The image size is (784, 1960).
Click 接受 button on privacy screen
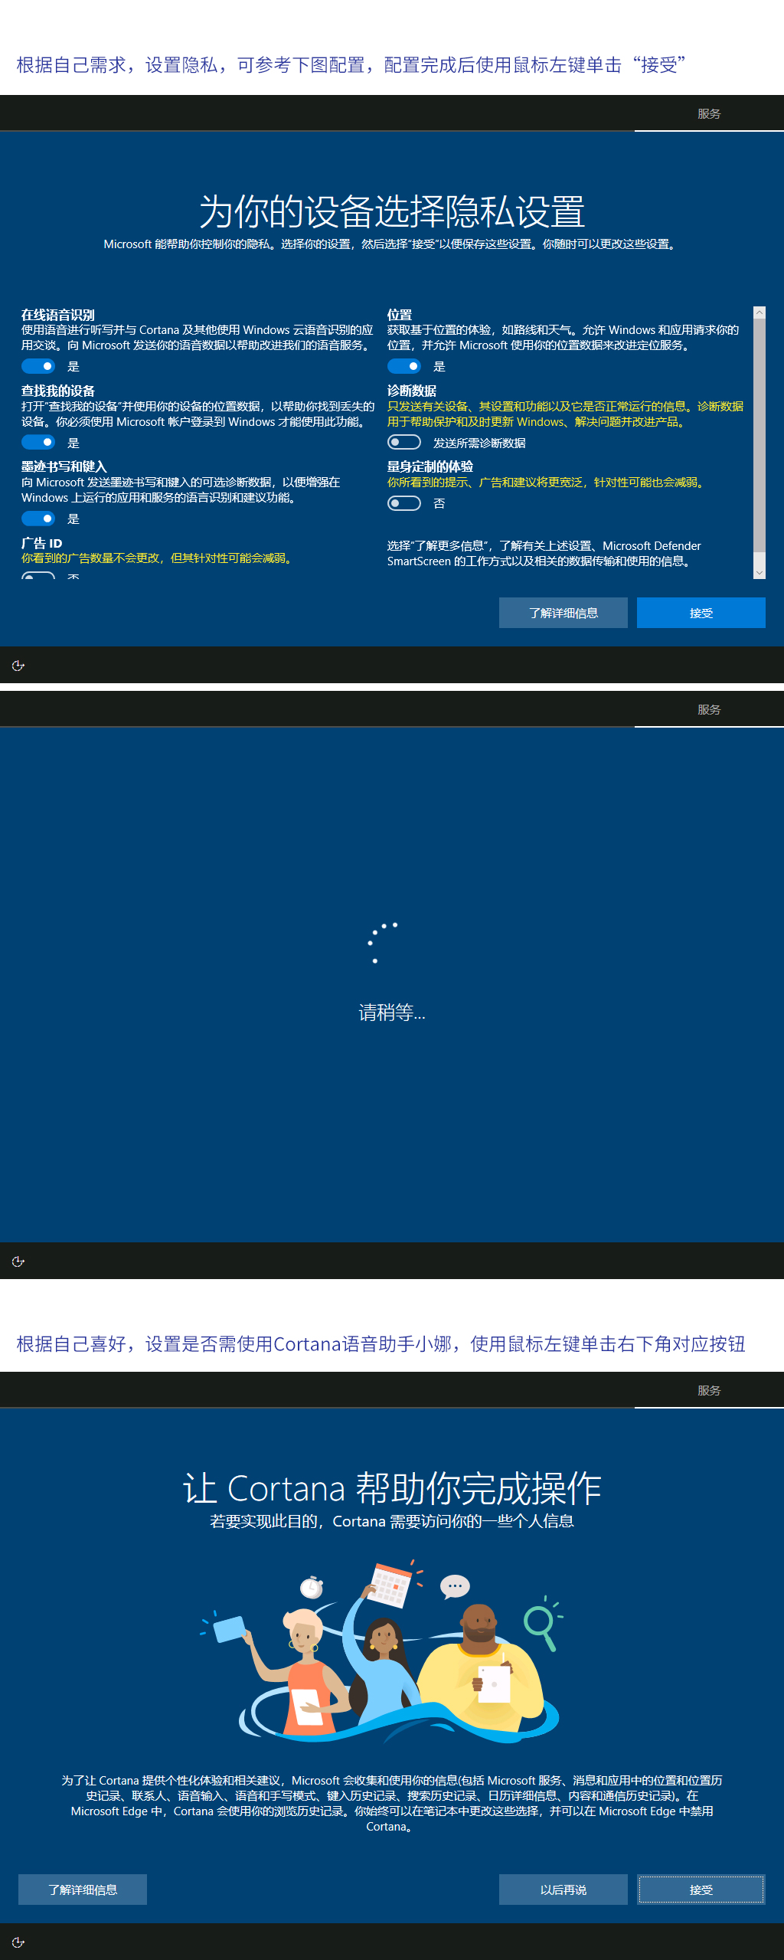click(701, 613)
